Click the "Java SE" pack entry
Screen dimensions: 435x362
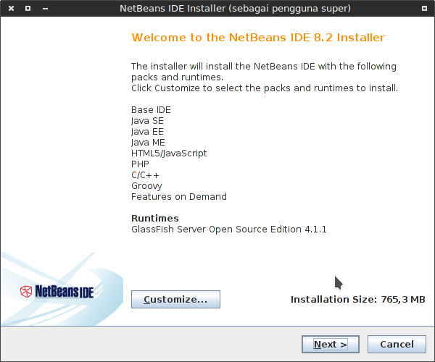(147, 121)
